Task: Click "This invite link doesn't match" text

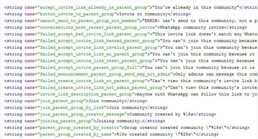Action: click(193, 34)
